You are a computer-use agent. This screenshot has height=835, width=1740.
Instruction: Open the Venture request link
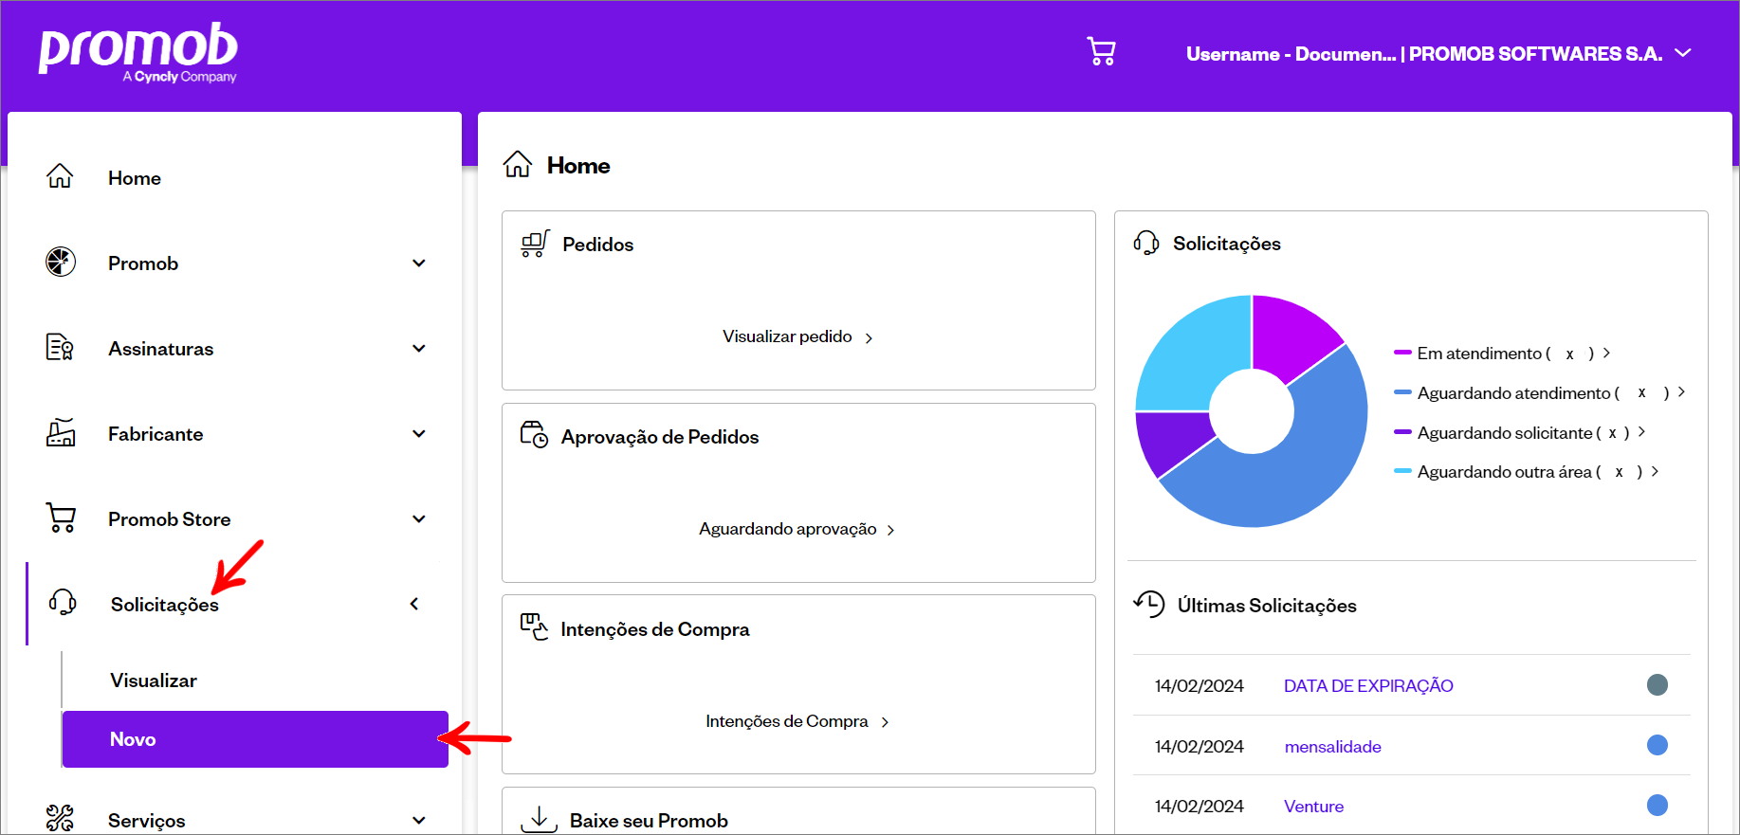[x=1313, y=807]
